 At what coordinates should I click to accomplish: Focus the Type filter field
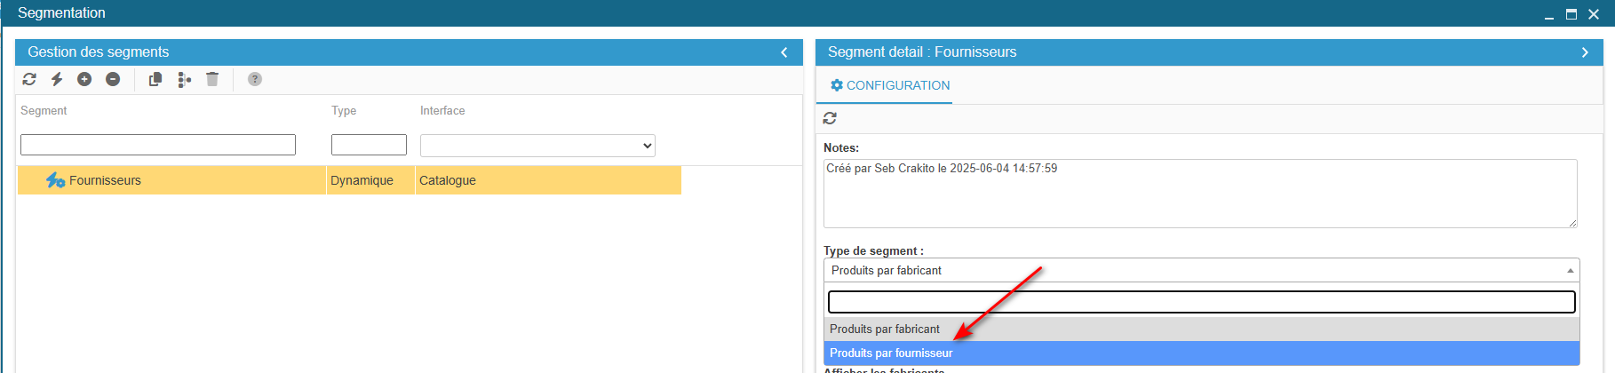369,145
